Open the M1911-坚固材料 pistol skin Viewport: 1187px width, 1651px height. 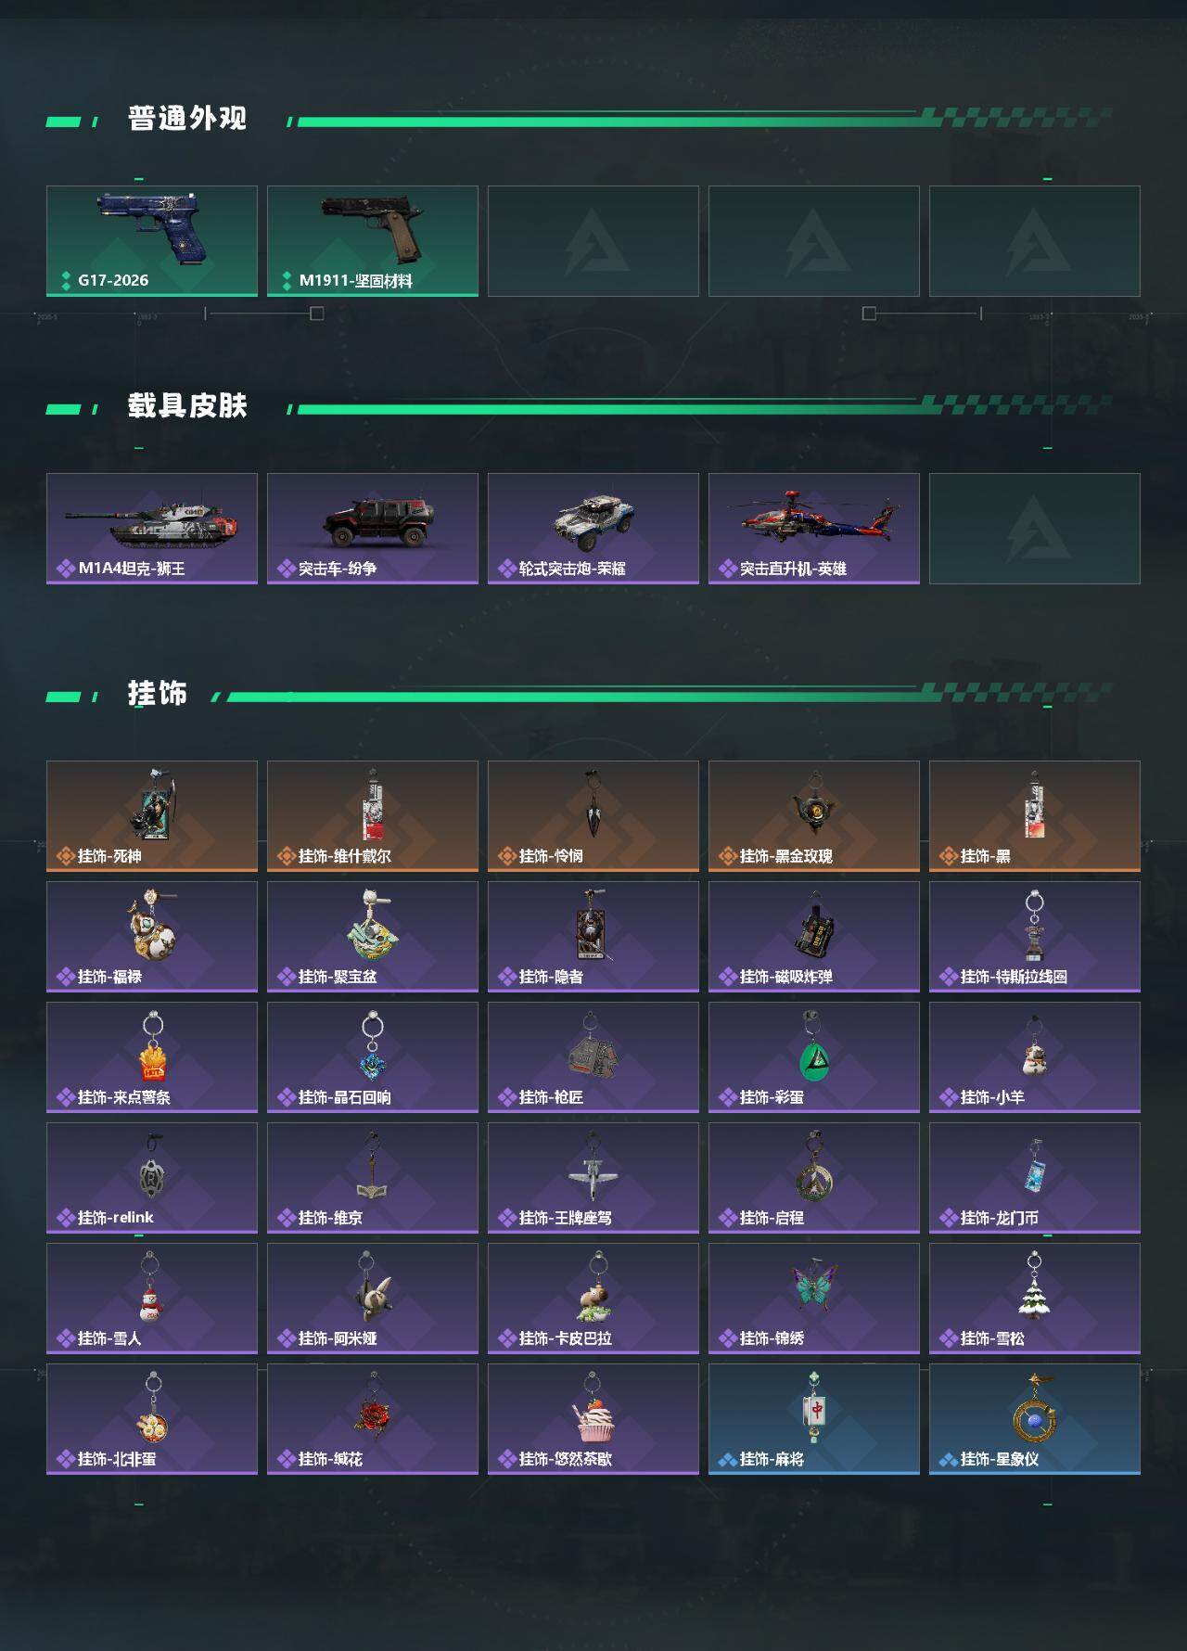(x=373, y=241)
